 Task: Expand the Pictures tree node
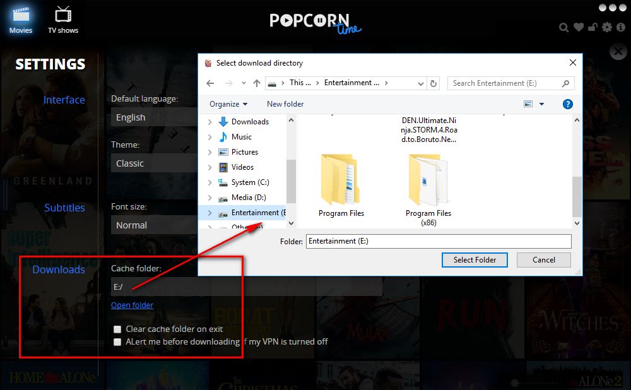(209, 152)
